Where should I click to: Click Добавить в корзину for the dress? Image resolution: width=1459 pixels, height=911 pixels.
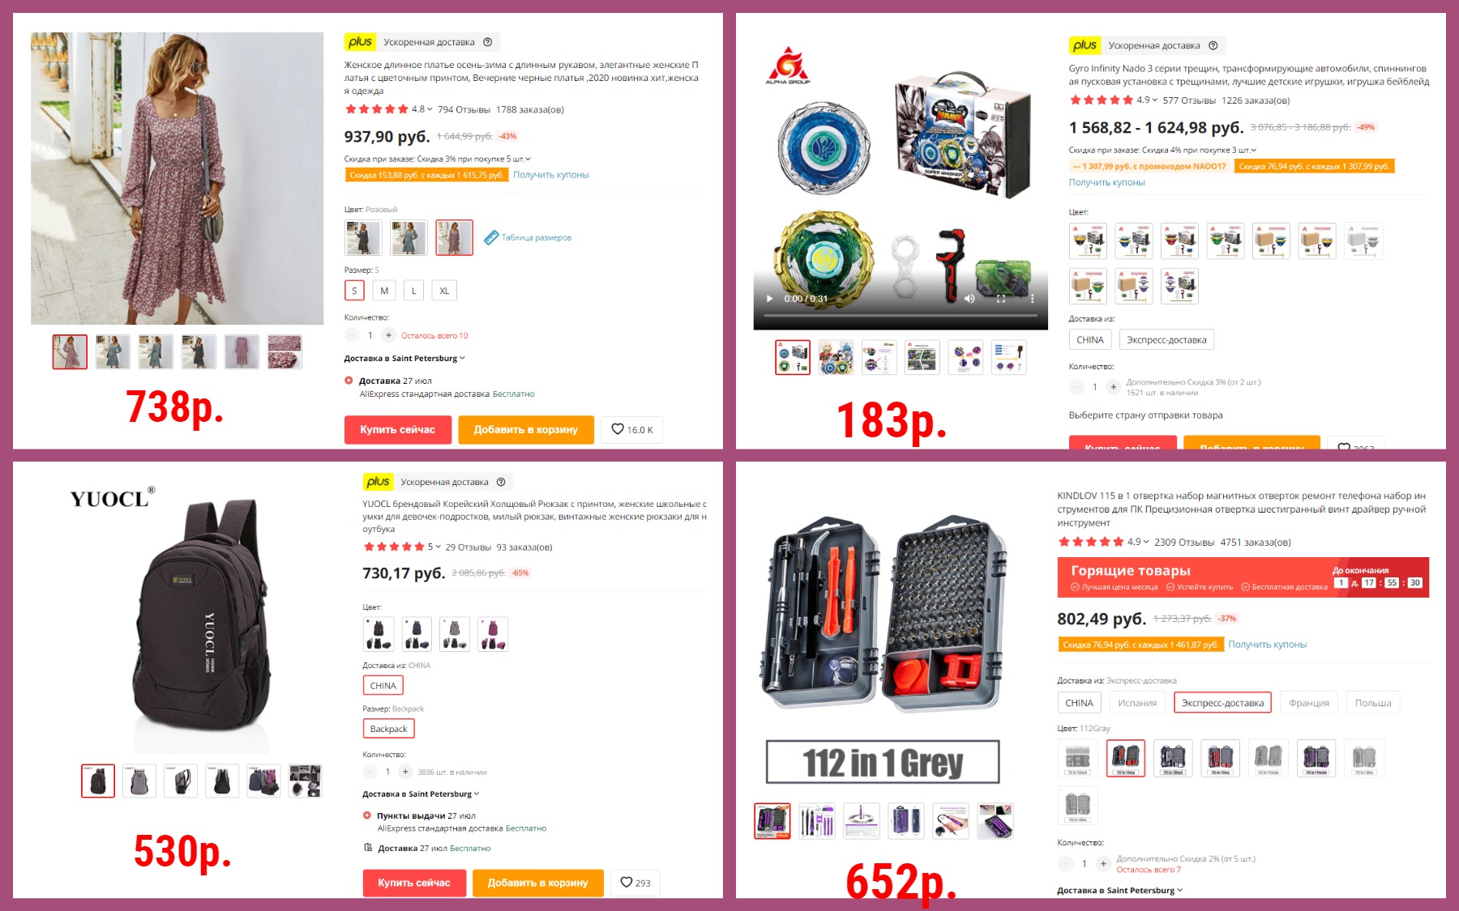[525, 429]
